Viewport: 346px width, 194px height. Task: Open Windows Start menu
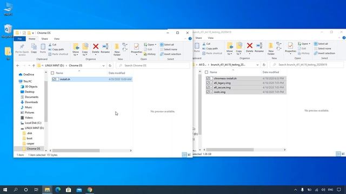[x=5, y=190]
